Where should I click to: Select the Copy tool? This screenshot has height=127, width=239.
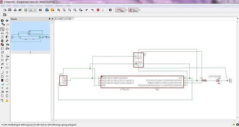point(2,37)
